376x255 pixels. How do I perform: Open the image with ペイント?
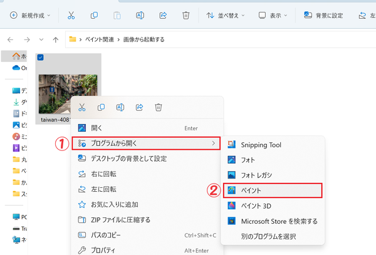click(x=273, y=190)
